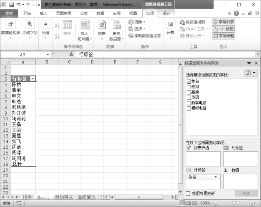Switch to Page Break Preview in status bar
The image size is (261, 207).
194,203
